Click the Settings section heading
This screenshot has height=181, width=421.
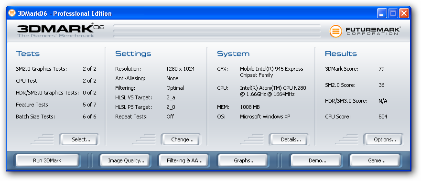[133, 53]
